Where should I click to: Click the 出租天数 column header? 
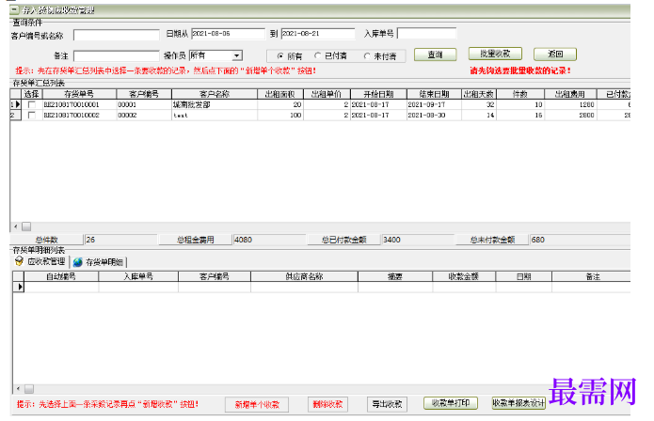(479, 94)
